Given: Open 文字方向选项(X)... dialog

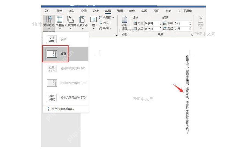Looking at the screenshot, I should [66, 109].
